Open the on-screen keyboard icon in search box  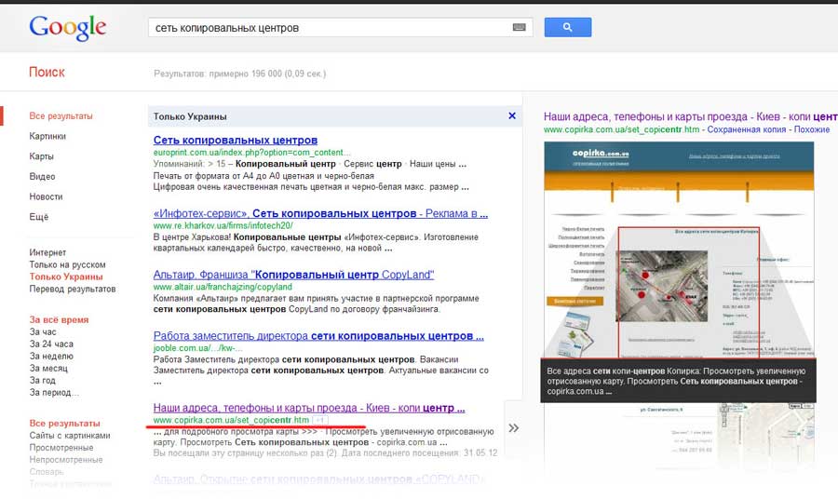(x=519, y=27)
